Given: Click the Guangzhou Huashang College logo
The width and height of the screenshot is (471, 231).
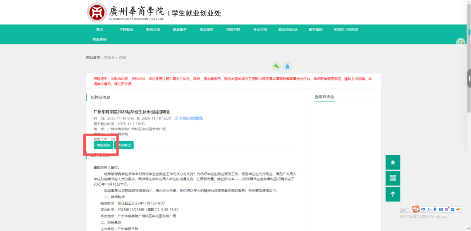Looking at the screenshot, I should [x=98, y=13].
